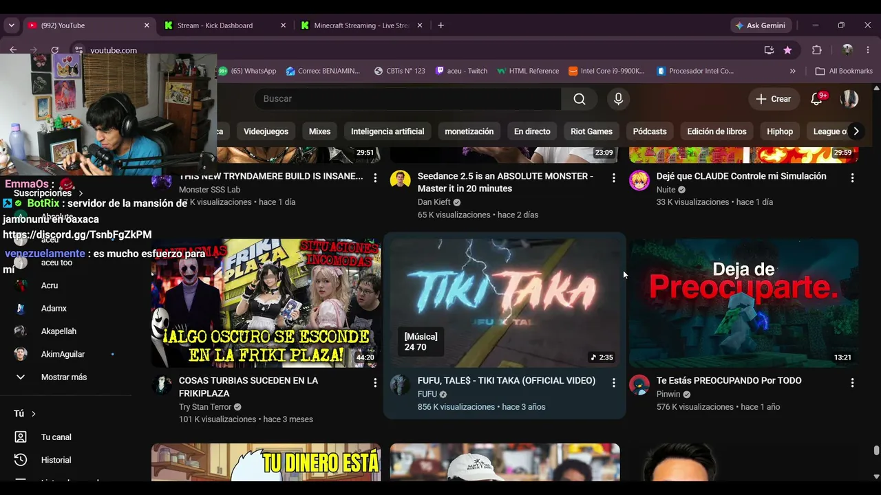This screenshot has height=495, width=881.
Task: Click the Pinwin channel avatar
Action: pos(639,385)
